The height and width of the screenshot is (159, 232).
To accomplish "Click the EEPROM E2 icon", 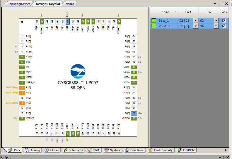I will coord(180,150).
